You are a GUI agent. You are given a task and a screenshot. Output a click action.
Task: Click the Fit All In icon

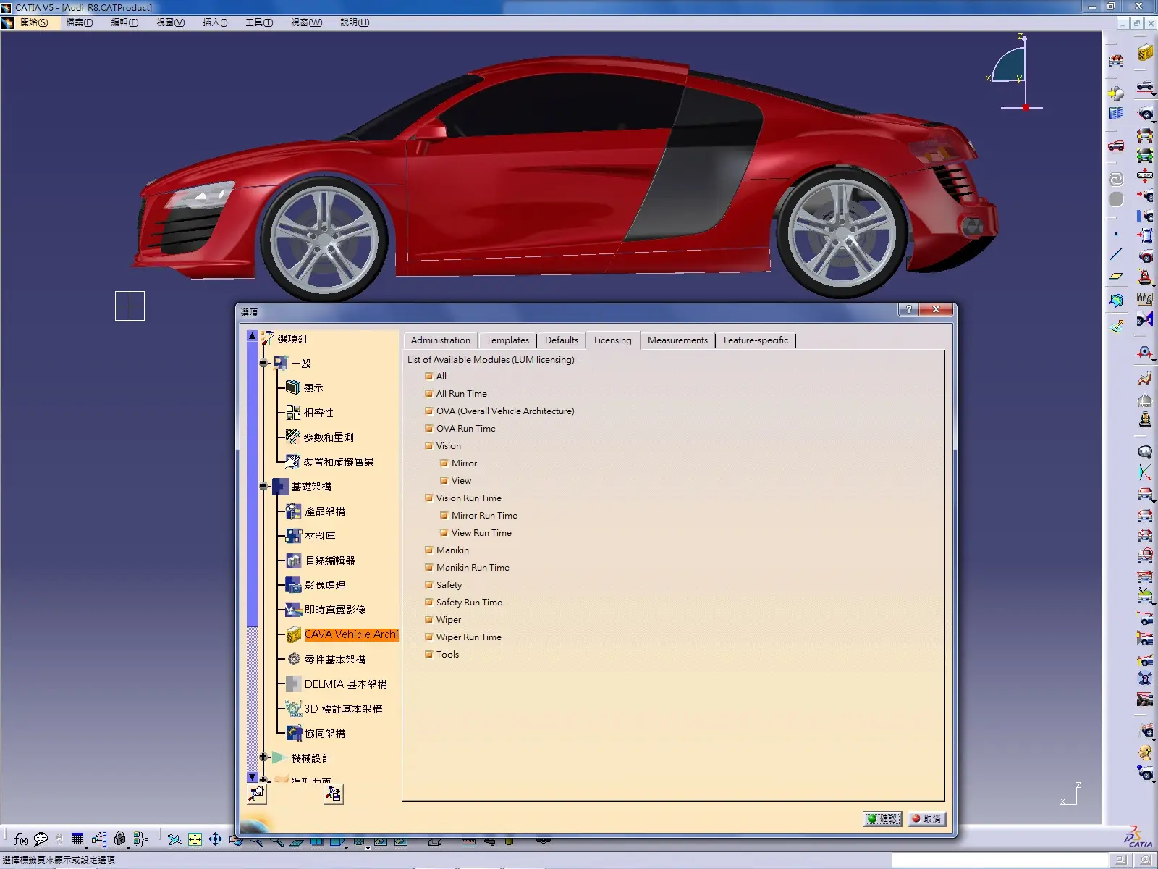[x=195, y=839]
